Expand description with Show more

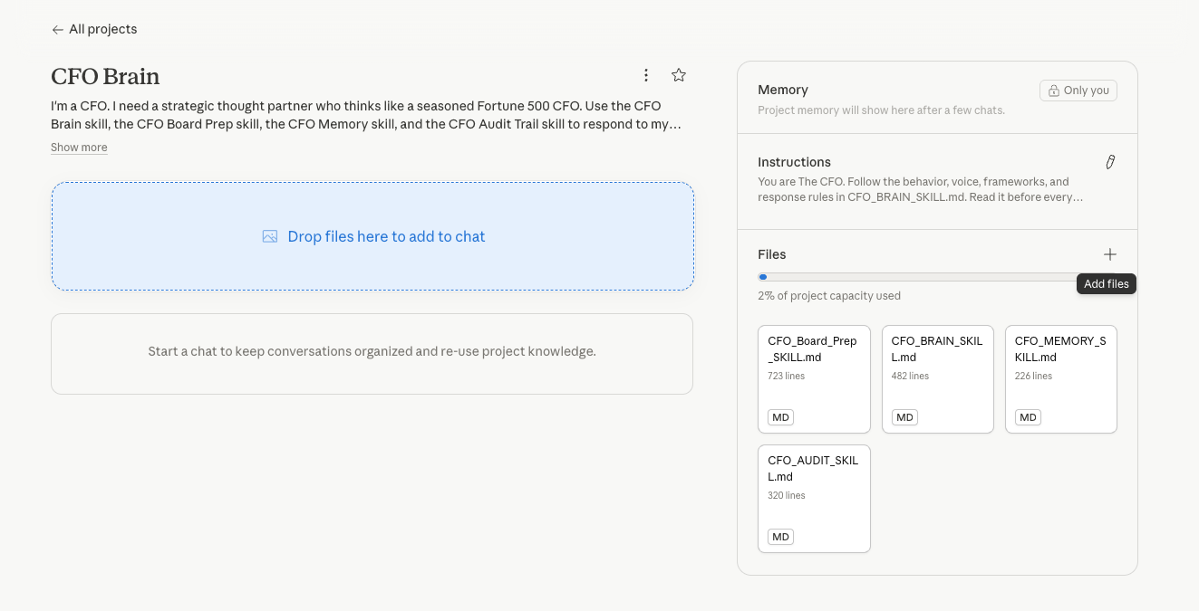point(79,148)
